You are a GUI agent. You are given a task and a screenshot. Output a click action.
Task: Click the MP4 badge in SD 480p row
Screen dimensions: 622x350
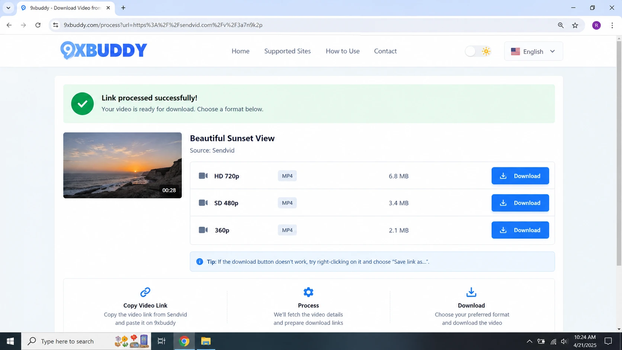click(x=287, y=203)
